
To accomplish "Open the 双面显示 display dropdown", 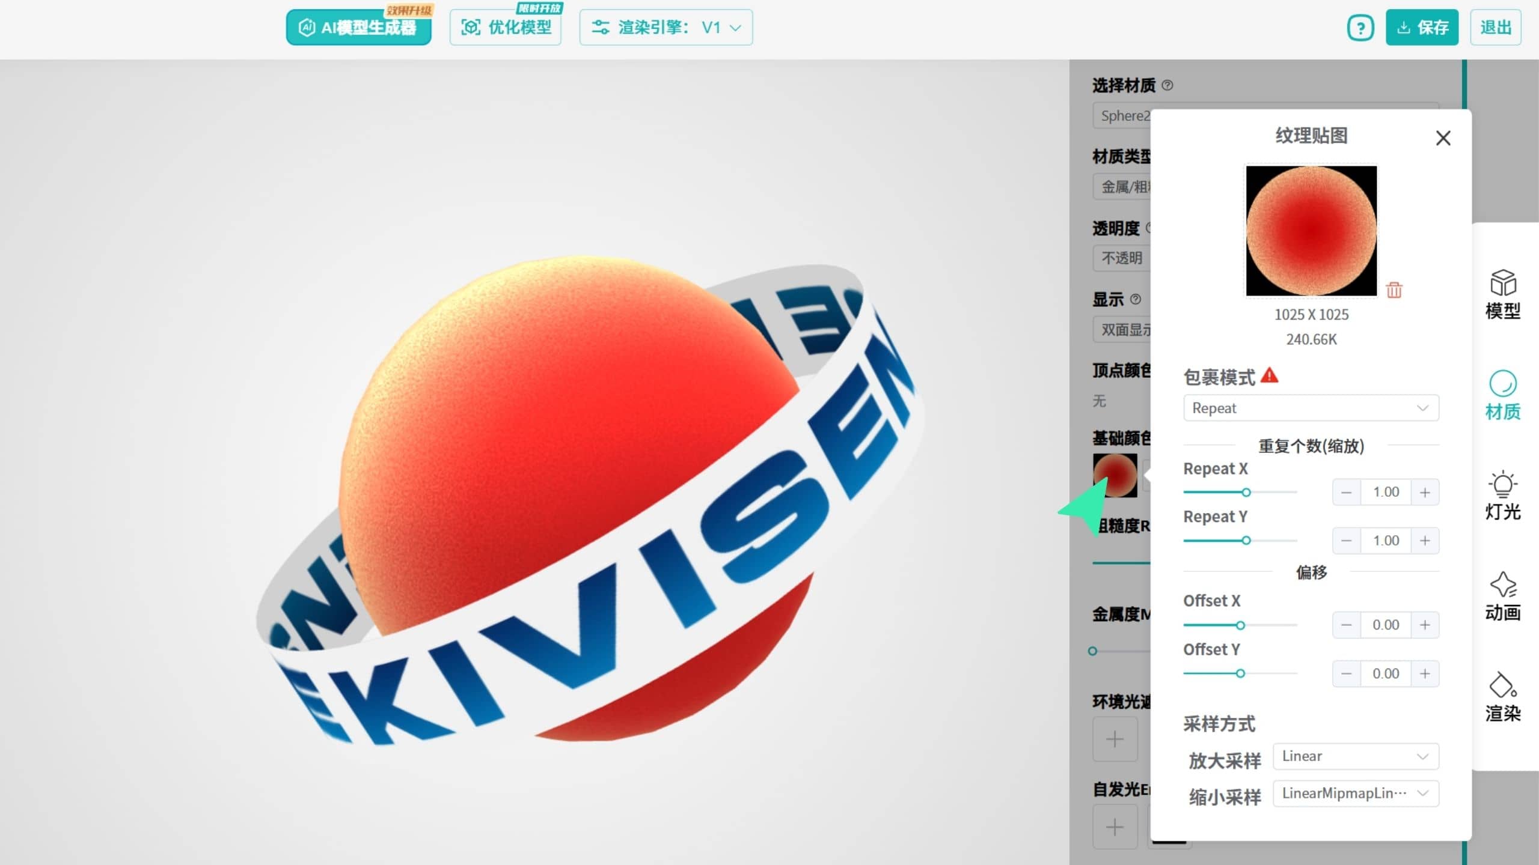I will coord(1122,330).
